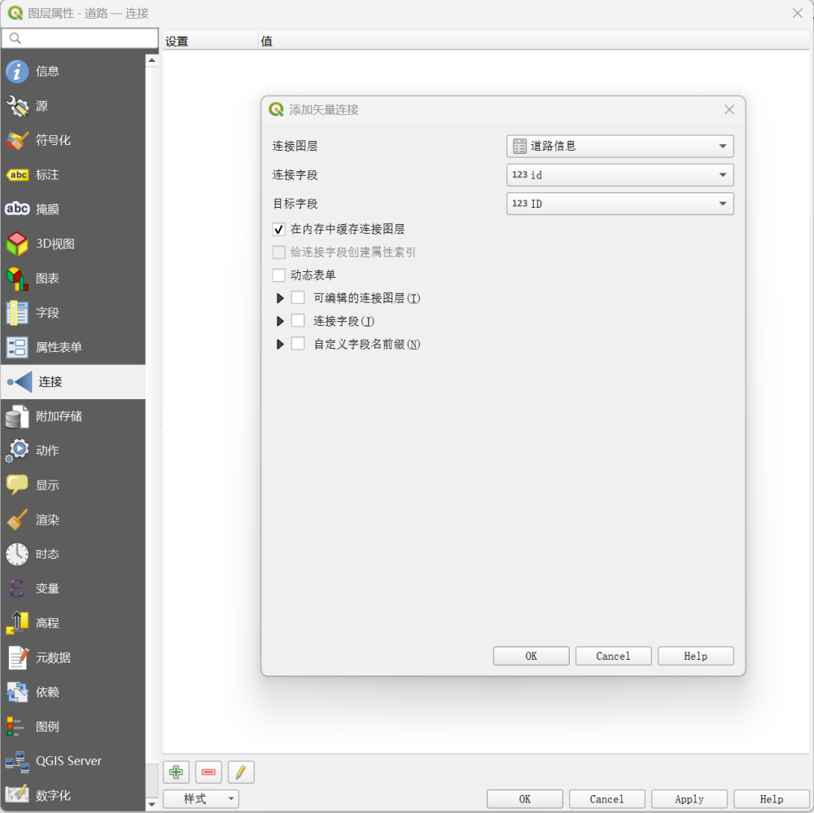
Task: Open the 3D视图 cube icon
Action: tap(17, 244)
